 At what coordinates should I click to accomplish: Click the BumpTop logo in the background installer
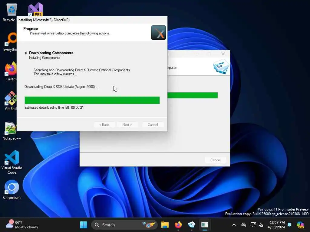(221, 66)
